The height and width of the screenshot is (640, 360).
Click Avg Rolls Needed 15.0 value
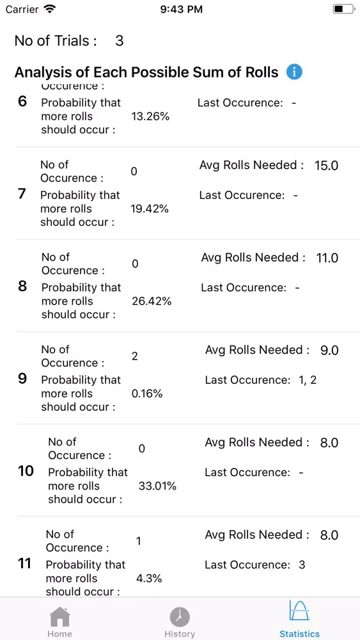[x=326, y=165]
